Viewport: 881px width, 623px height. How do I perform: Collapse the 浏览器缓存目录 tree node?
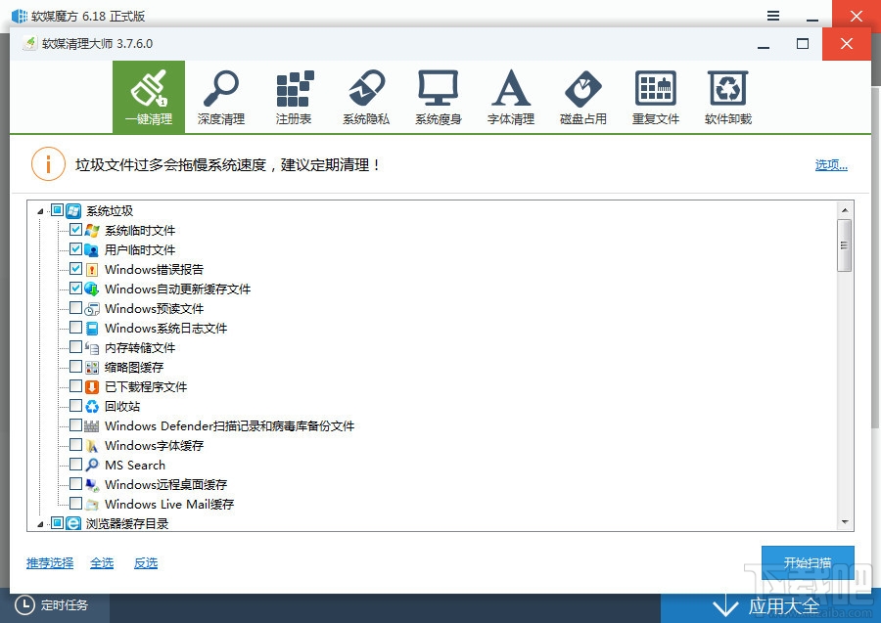pyautogui.click(x=40, y=524)
